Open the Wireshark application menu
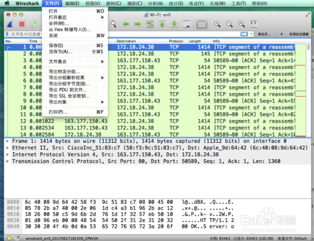The width and height of the screenshot is (314, 241). (27, 3)
